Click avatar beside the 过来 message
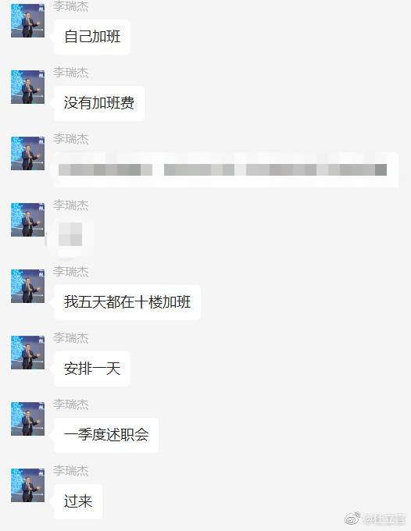Screen dimensions: 411x531 click(x=27, y=485)
